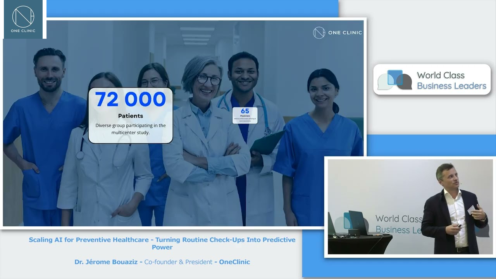Open the small 65 Physicians card

pyautogui.click(x=245, y=115)
